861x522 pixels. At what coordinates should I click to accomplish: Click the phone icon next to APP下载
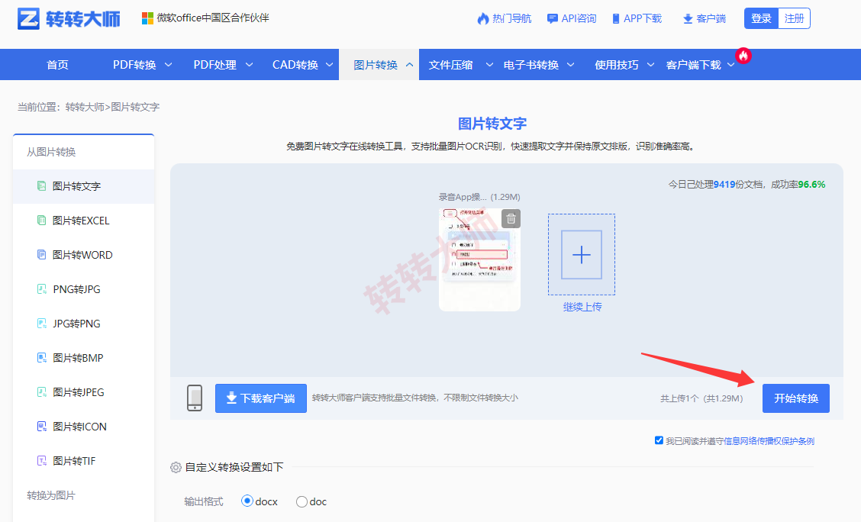click(x=615, y=18)
